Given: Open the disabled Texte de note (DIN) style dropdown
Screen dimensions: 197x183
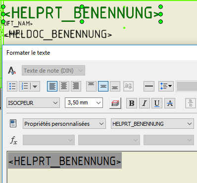Looking at the screenshot, I should click(53, 71).
